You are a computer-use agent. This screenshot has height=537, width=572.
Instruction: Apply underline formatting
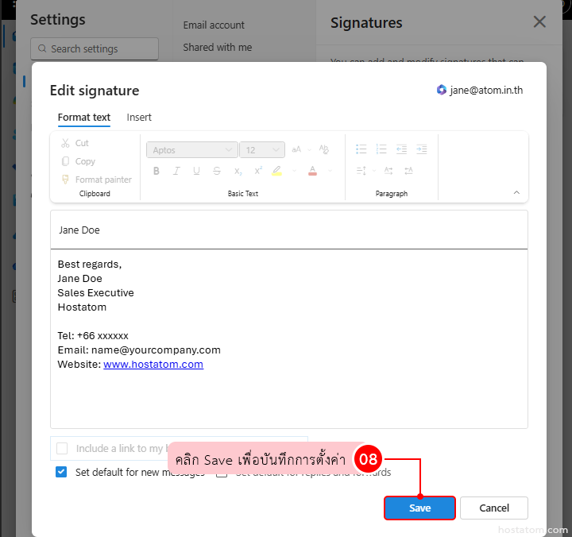pyautogui.click(x=196, y=171)
